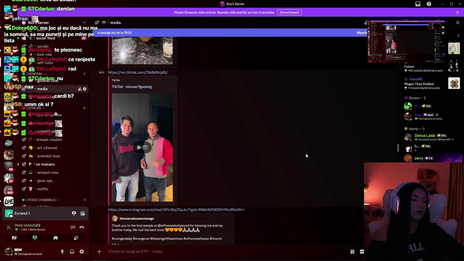The image size is (464, 261).
Task: Open the vm.tiktok.com link
Action: 138,72
